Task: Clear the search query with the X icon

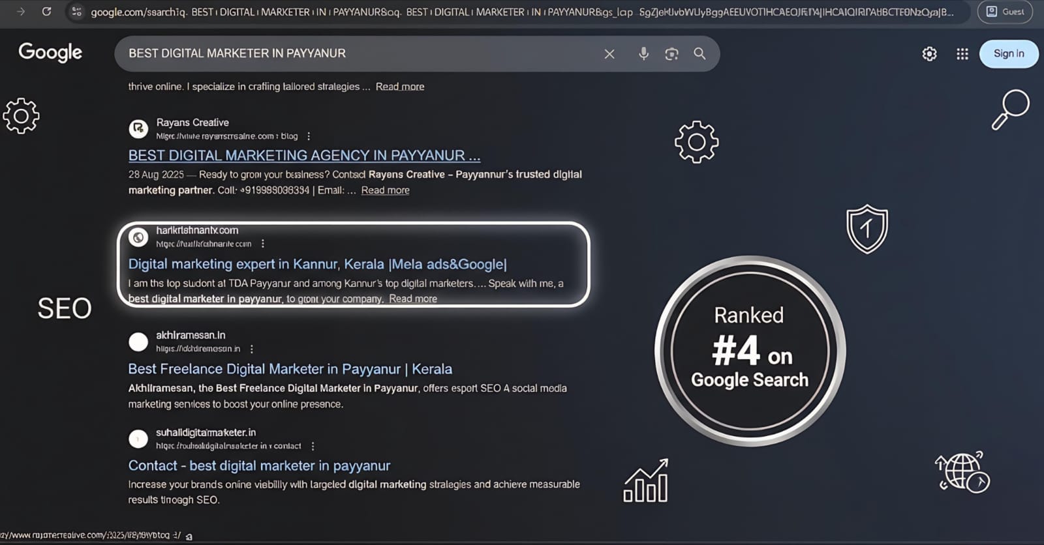Action: coord(609,54)
